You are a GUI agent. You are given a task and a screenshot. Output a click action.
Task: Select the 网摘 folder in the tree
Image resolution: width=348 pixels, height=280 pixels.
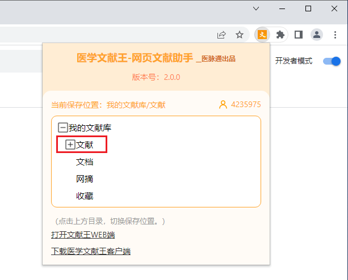pos(85,179)
